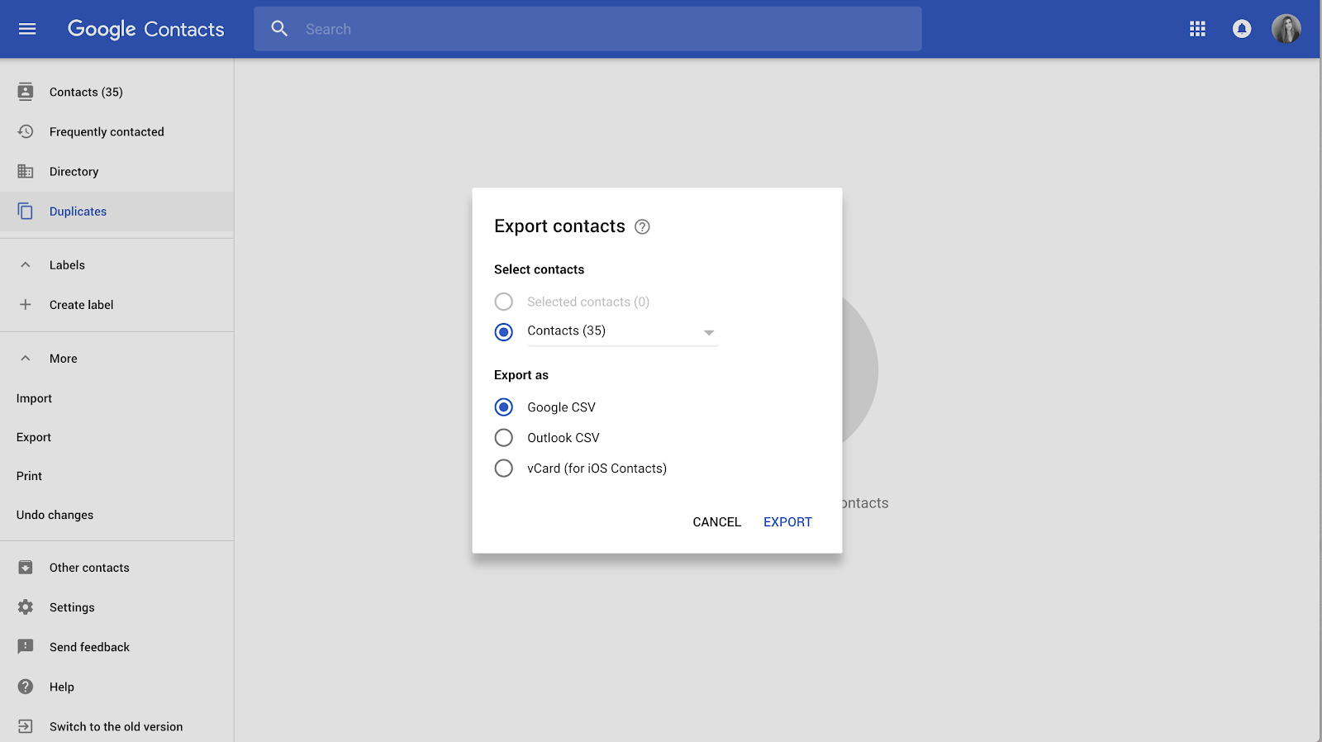Collapse the Labels section

pyautogui.click(x=26, y=265)
